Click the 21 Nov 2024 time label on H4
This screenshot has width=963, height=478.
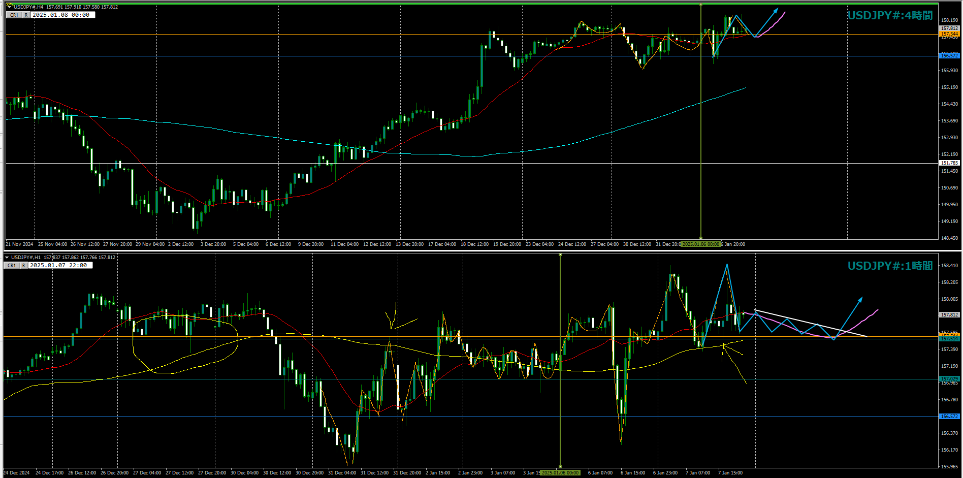(x=19, y=244)
